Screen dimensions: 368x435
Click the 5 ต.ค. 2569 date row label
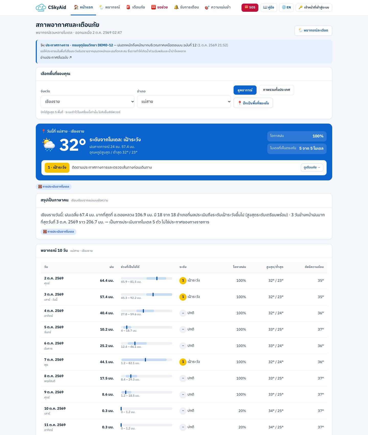(x=54, y=327)
